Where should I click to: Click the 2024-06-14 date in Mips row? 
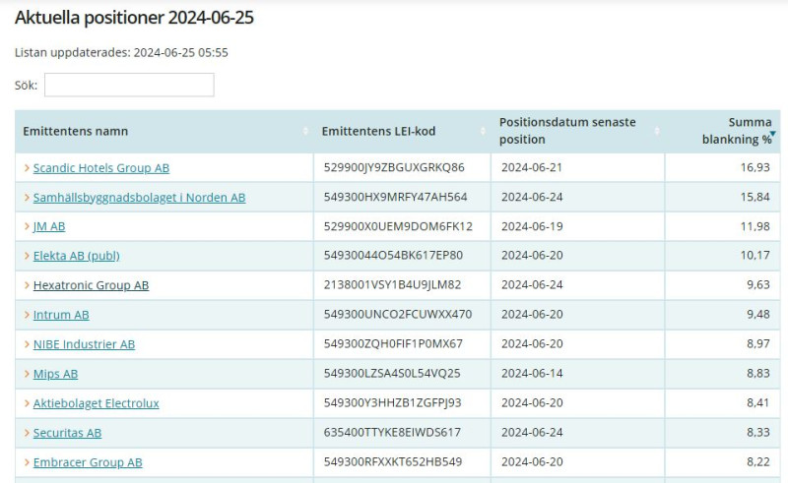coord(532,374)
